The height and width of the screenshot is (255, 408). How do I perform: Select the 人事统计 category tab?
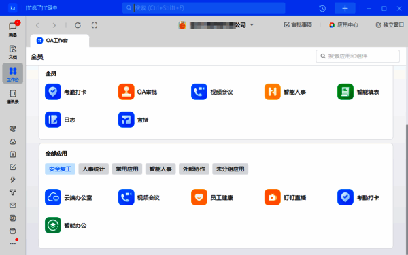93,169
